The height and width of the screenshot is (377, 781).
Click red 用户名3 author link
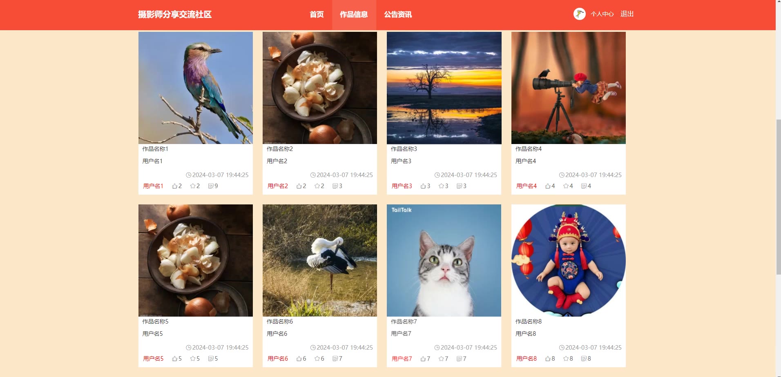(402, 186)
